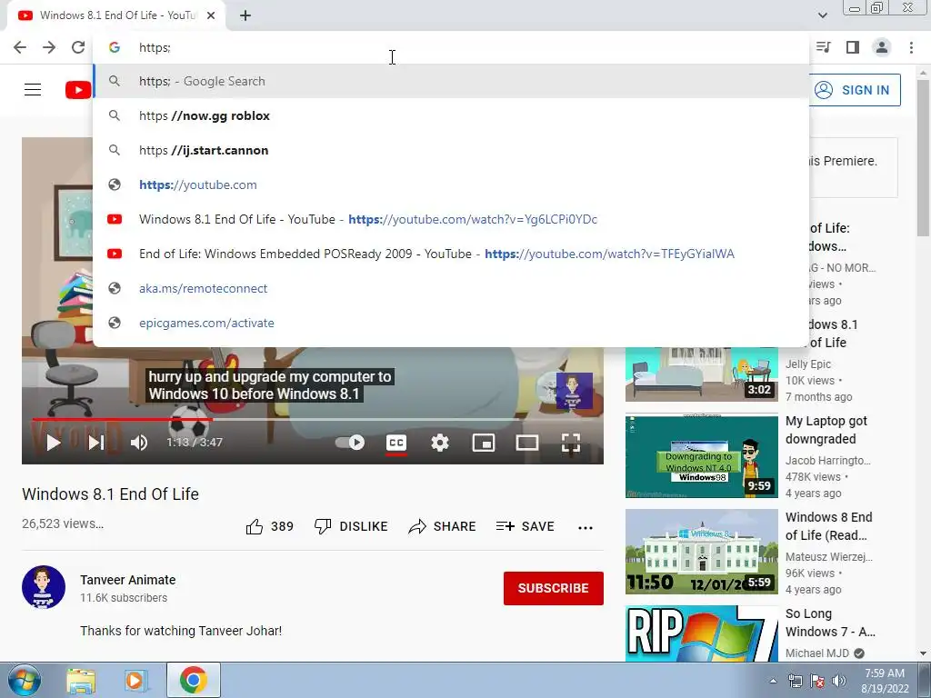Open the video settings gear
The image size is (931, 698).
tap(440, 443)
